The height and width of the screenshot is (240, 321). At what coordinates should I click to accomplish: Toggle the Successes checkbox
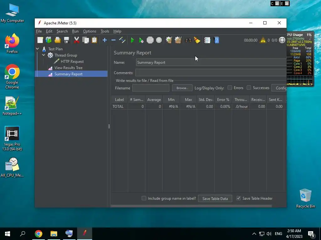click(x=249, y=87)
